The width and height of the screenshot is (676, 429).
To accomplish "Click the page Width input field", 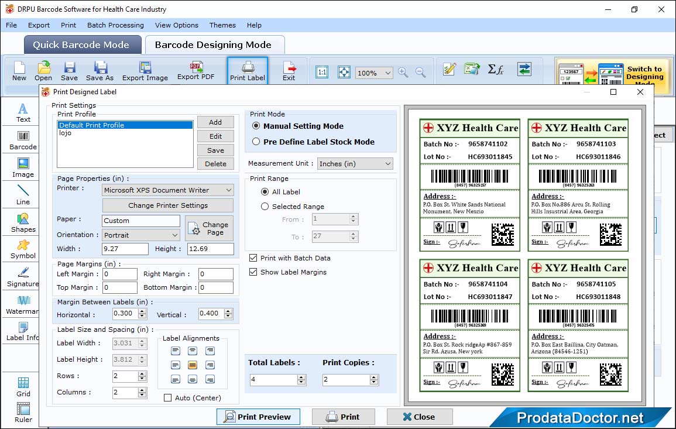I will point(125,249).
